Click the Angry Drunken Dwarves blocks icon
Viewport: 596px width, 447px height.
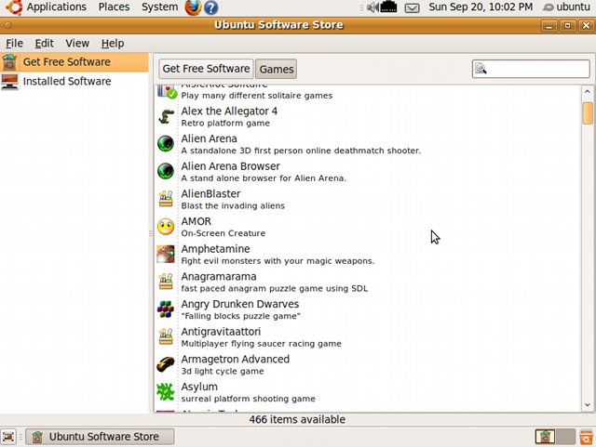(166, 309)
